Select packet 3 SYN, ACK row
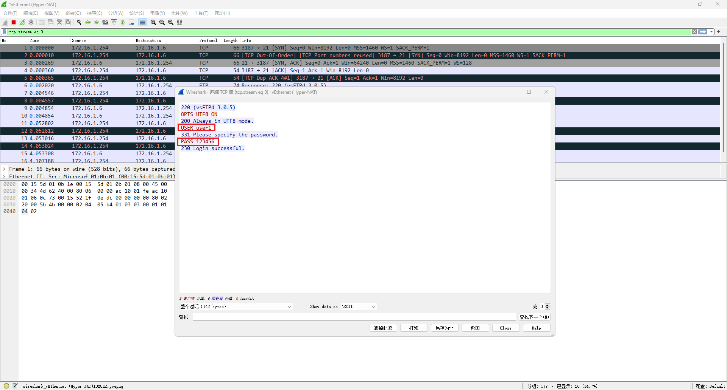Image resolution: width=727 pixels, height=390 pixels. [360, 63]
